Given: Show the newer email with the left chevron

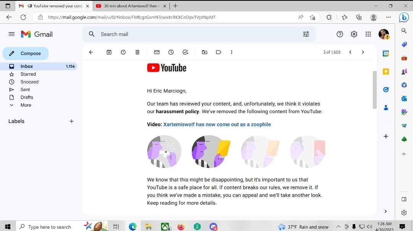Looking at the screenshot, I should (x=350, y=52).
